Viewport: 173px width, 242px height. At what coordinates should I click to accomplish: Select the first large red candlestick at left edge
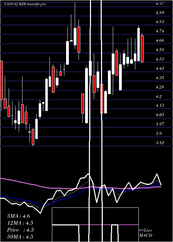(x=1, y=80)
